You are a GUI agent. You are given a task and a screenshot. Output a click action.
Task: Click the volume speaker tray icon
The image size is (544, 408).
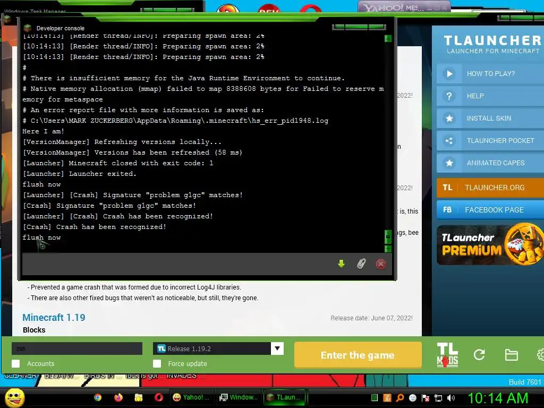[451, 398]
